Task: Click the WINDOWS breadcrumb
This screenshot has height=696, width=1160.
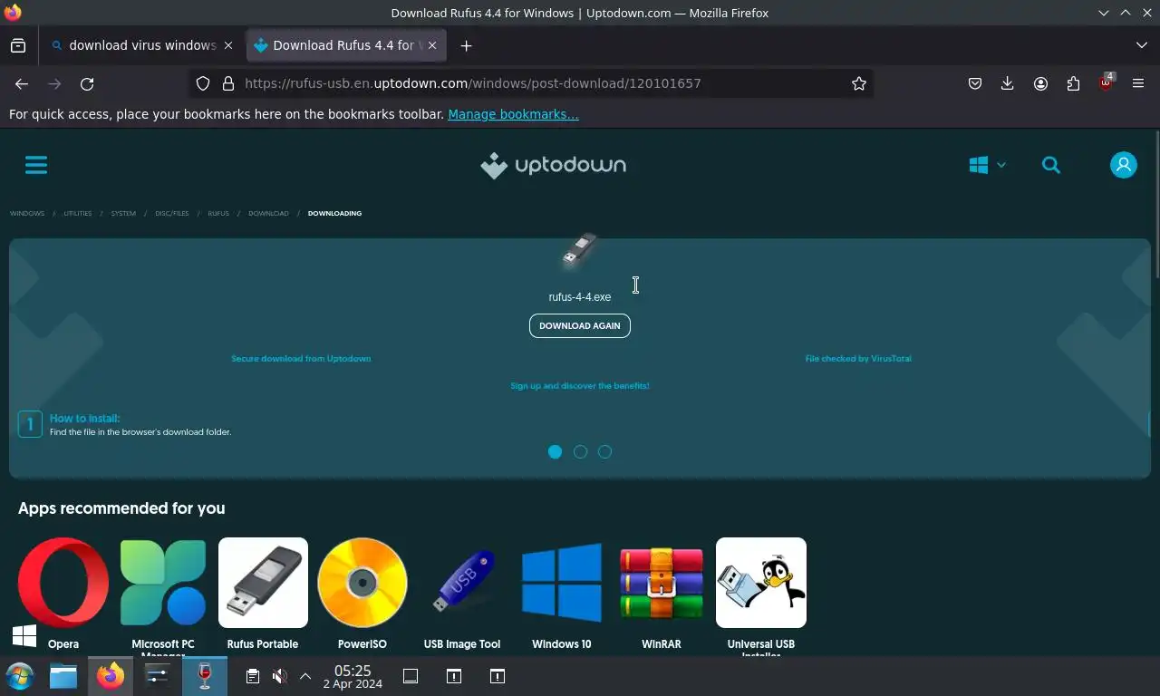Action: [27, 214]
